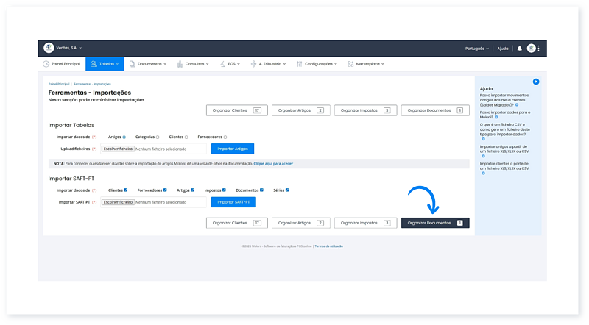Open the Tabelas menu tab
Image resolution: width=589 pixels, height=325 pixels.
tap(105, 64)
